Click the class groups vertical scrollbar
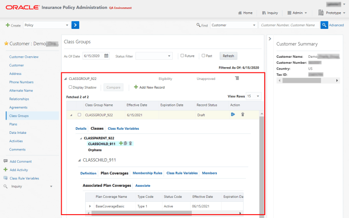Screen dimensions: 349x218 (261, 166)
